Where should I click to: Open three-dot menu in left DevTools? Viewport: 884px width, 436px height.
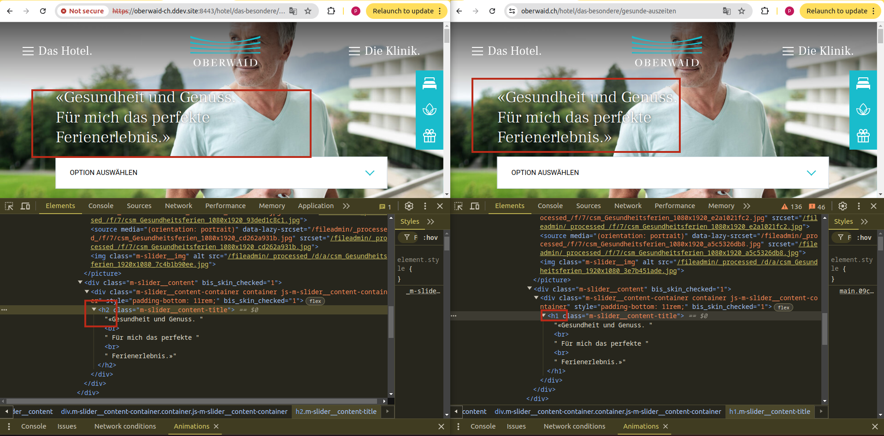425,206
